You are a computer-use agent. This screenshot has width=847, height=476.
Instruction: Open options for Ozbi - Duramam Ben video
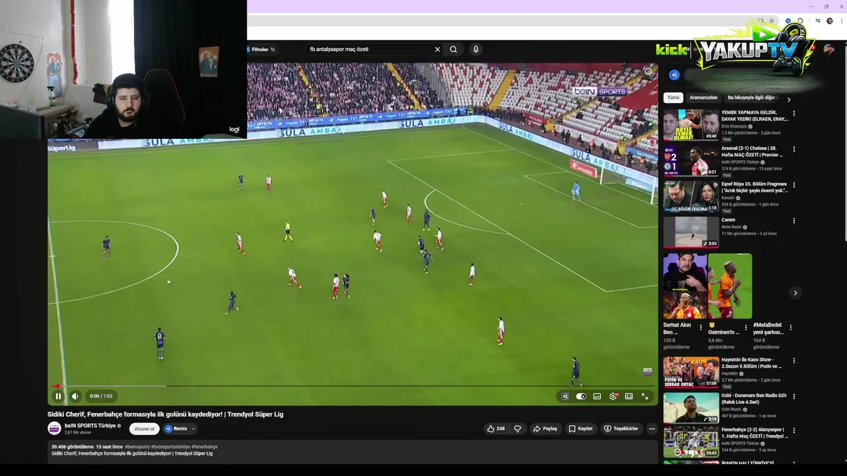pyautogui.click(x=794, y=397)
